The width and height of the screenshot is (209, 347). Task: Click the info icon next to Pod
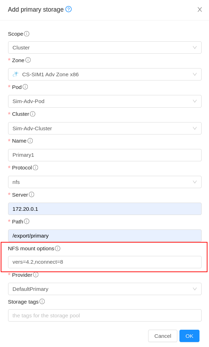coord(26,87)
